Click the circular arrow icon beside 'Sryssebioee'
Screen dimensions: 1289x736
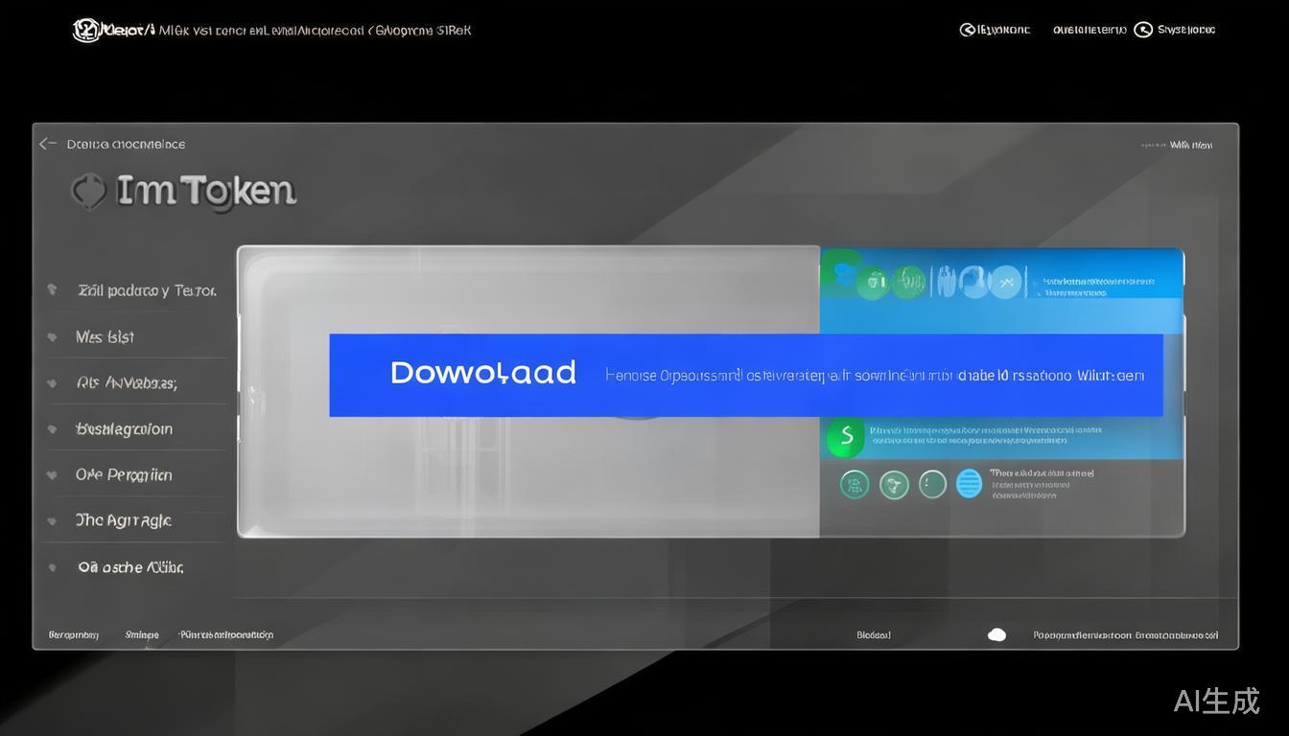1142,30
